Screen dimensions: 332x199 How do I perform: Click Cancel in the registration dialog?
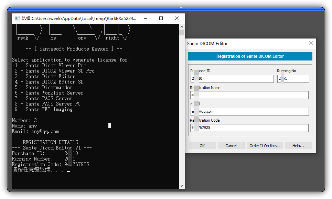231,146
